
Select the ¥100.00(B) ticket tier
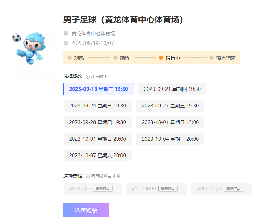(156, 189)
